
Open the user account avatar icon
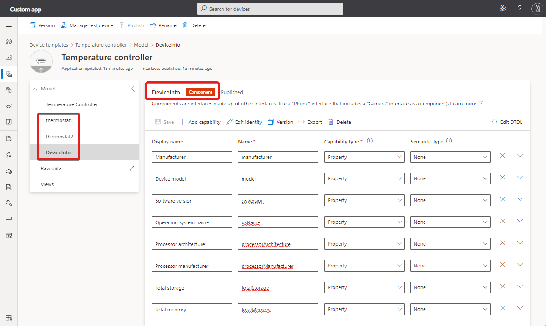[536, 9]
